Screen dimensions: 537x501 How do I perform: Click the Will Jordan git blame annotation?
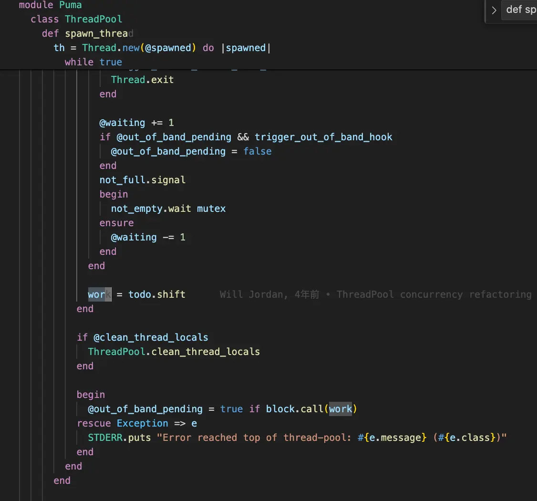click(375, 294)
